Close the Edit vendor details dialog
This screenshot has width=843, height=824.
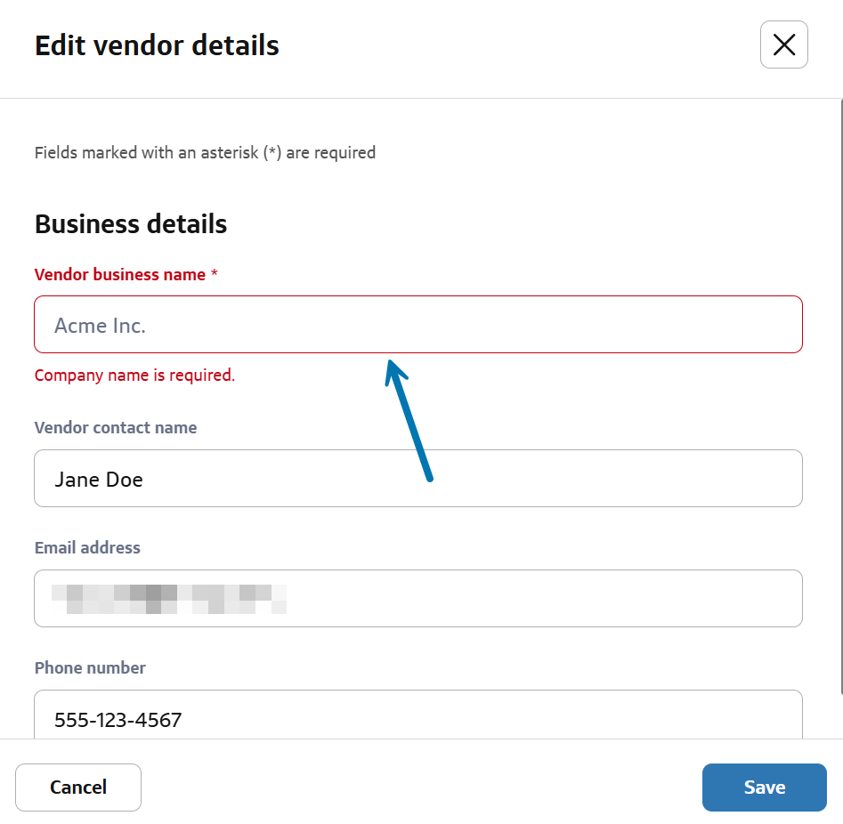[783, 44]
